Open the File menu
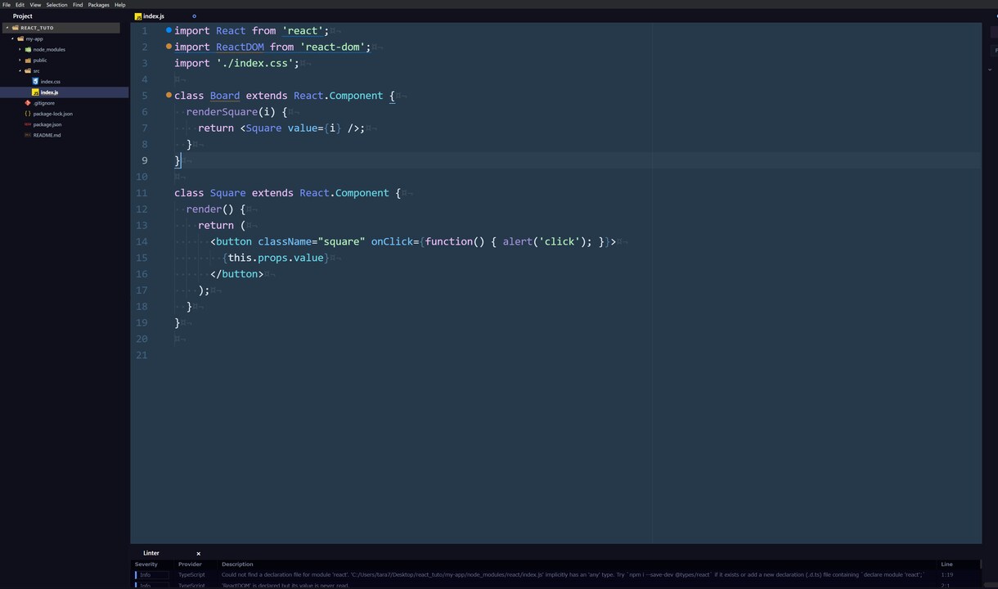The image size is (998, 589). click(x=7, y=5)
